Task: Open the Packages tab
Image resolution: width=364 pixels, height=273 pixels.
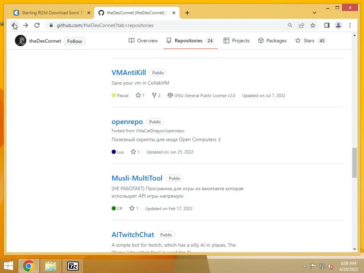Action: 272,41
